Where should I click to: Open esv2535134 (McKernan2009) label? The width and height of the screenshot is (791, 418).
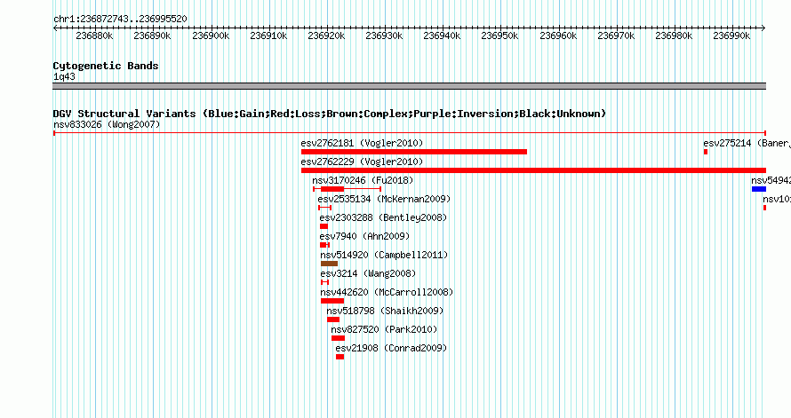(384, 199)
